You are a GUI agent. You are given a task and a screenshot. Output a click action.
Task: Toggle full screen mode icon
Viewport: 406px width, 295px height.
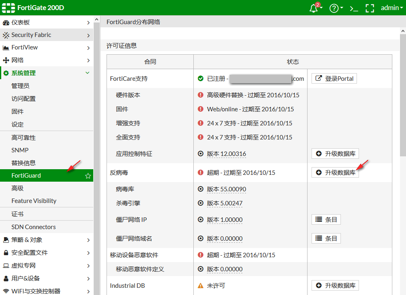coord(370,8)
